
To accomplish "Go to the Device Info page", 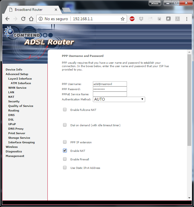I will tap(14, 70).
